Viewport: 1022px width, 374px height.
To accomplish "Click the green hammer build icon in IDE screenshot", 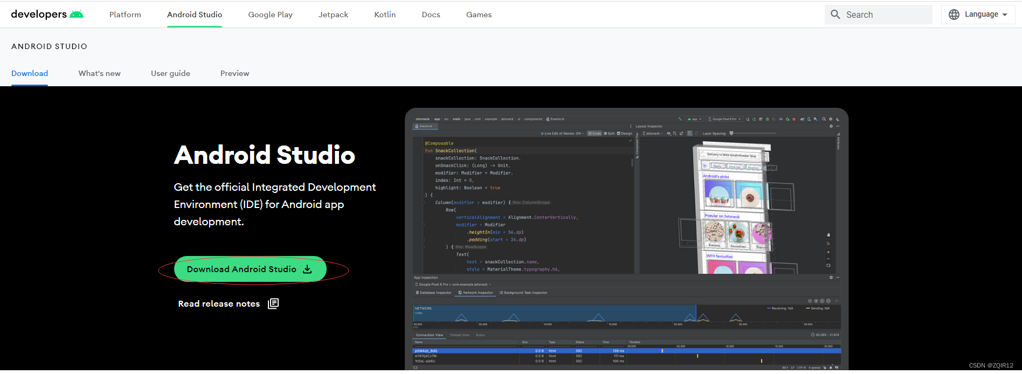I will click(x=680, y=119).
